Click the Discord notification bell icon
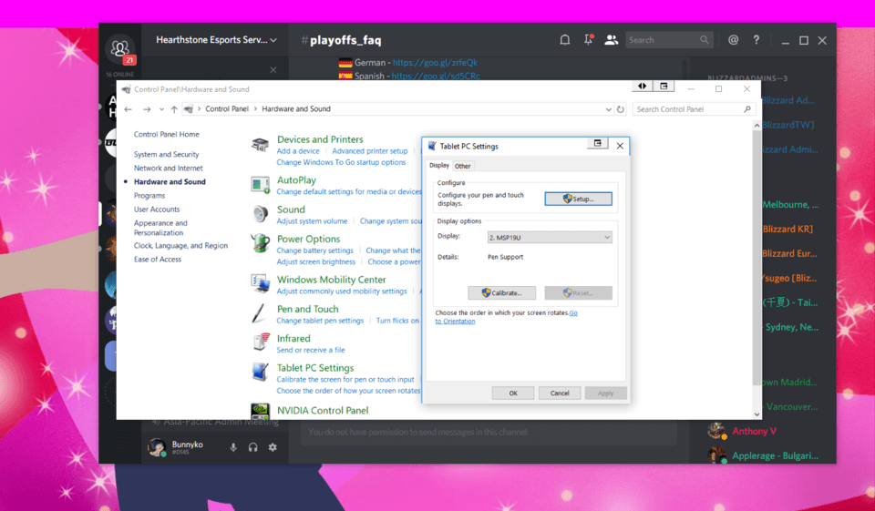Image resolution: width=875 pixels, height=511 pixels. click(x=564, y=40)
